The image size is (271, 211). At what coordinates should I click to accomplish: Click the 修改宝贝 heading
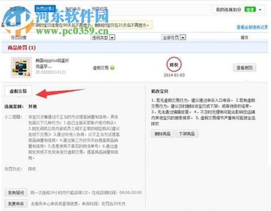(160, 91)
